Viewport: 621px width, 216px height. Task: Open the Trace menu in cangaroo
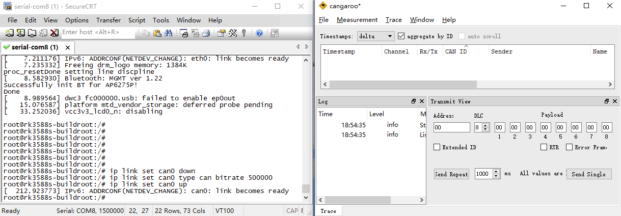394,20
